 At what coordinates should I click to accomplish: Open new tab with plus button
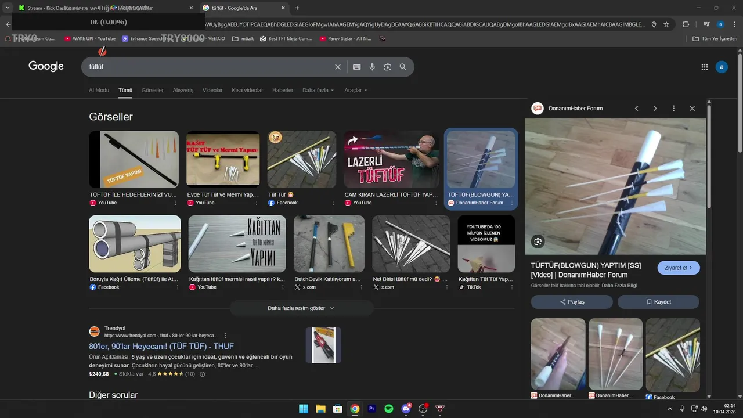[297, 8]
